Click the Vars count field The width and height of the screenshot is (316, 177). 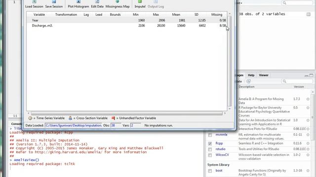pos(136,125)
